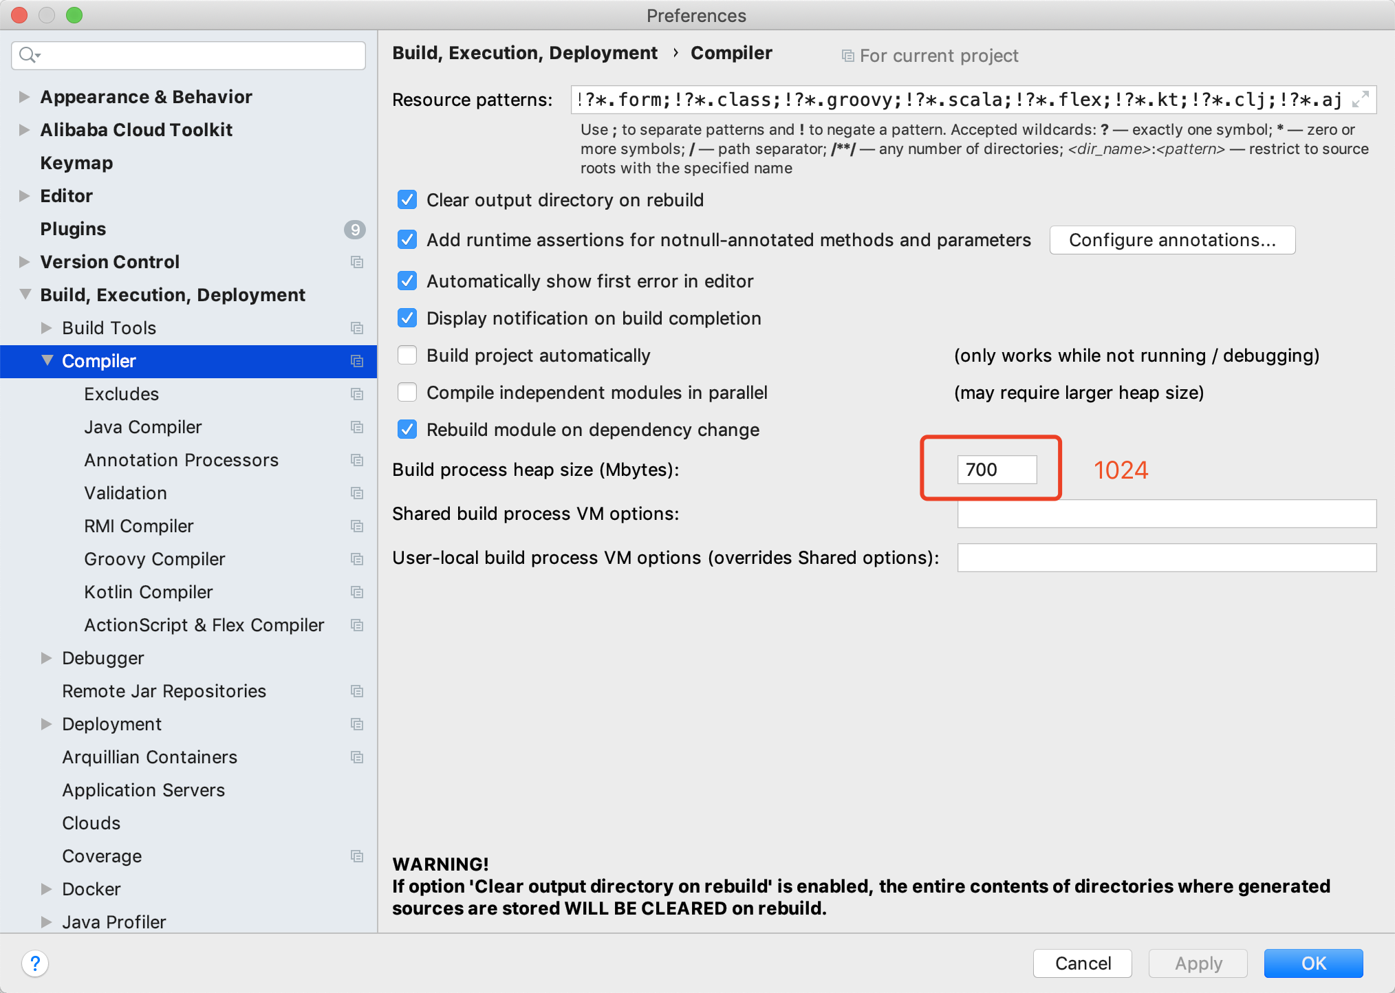
Task: Click the Shared build process VM options field
Action: 1166,514
